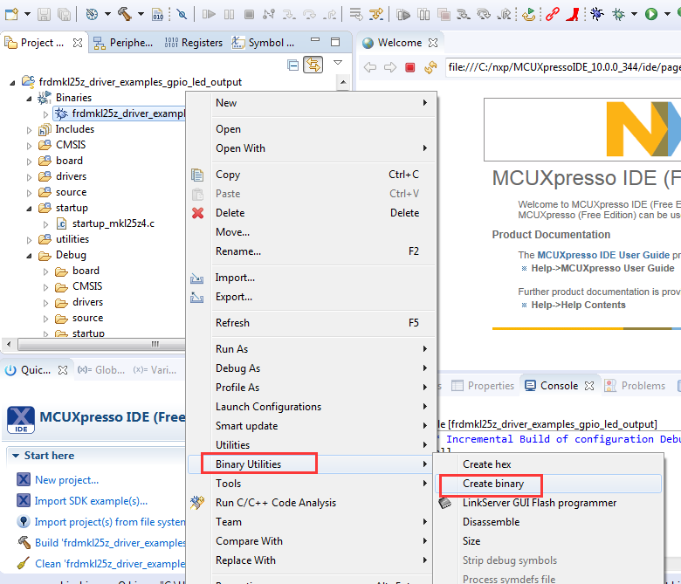
Task: Switch to the Peripherals tab
Action: click(x=123, y=43)
